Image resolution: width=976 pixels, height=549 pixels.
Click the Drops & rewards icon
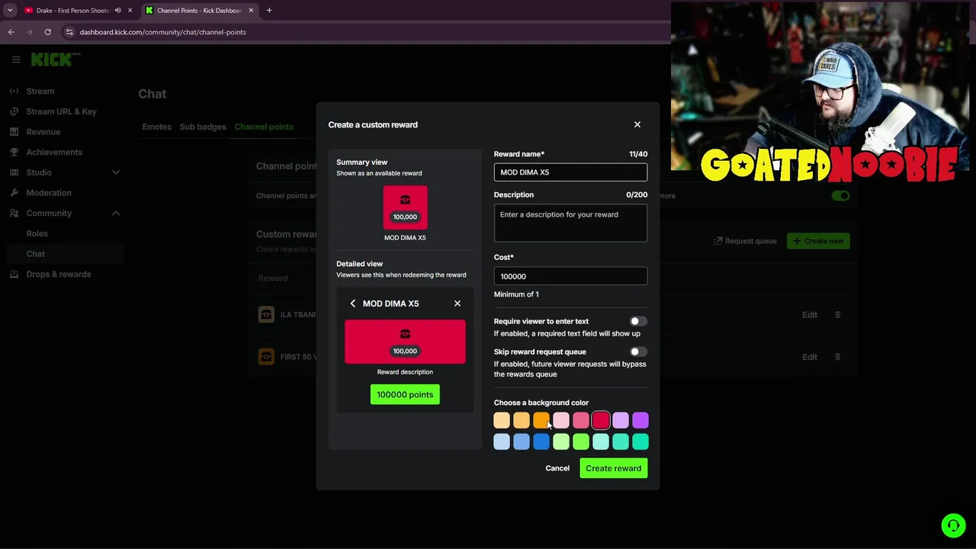tap(14, 274)
